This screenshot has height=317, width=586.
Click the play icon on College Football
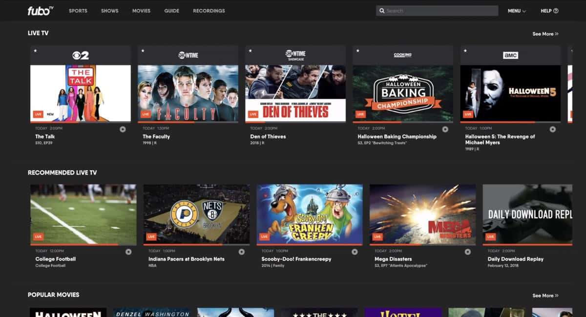(x=128, y=251)
